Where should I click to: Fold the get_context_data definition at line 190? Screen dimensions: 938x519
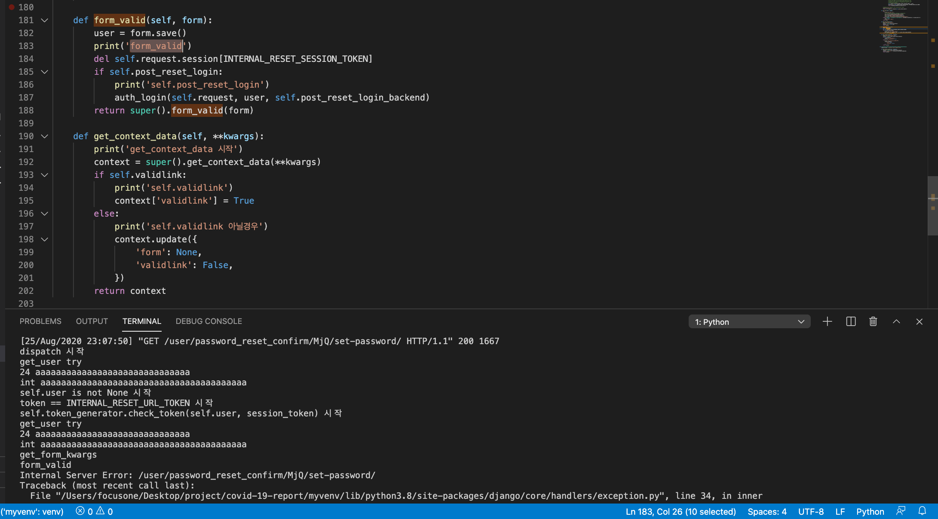pyautogui.click(x=44, y=136)
